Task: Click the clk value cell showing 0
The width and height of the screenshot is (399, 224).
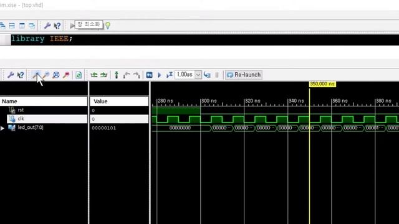Action: (x=119, y=119)
